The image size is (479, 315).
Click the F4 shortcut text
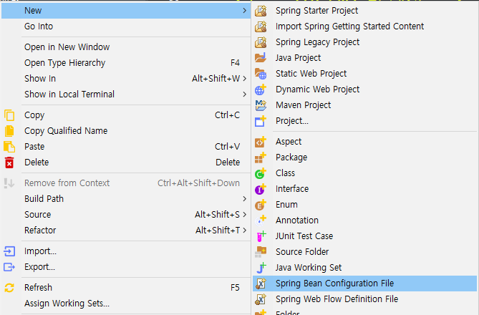(x=236, y=63)
